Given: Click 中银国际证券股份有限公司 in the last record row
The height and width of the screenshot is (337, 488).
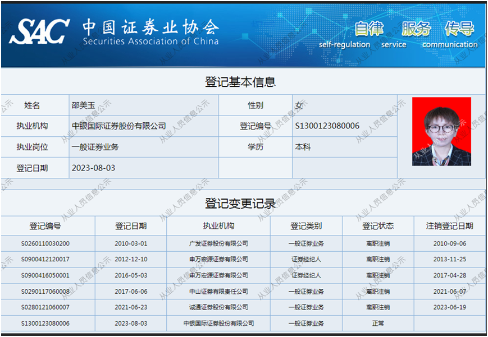Looking at the screenshot, I should 218,324.
